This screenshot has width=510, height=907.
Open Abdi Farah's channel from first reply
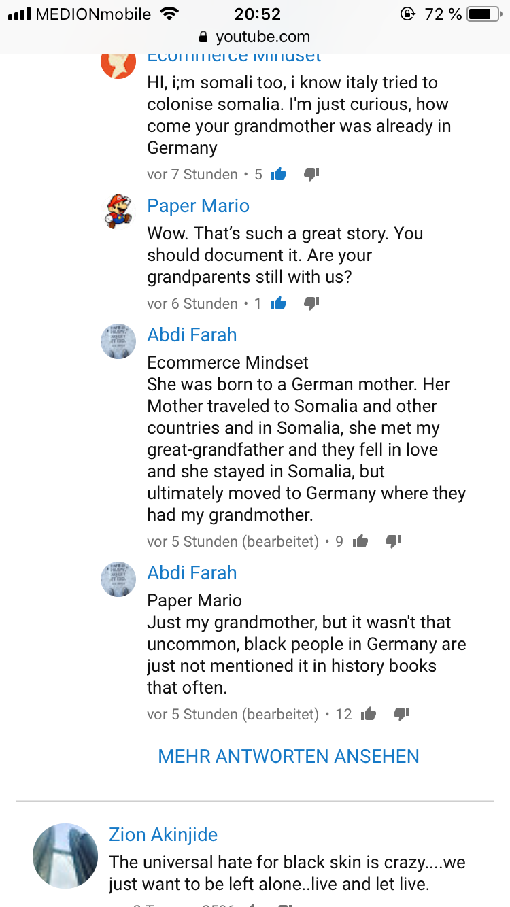(x=192, y=335)
